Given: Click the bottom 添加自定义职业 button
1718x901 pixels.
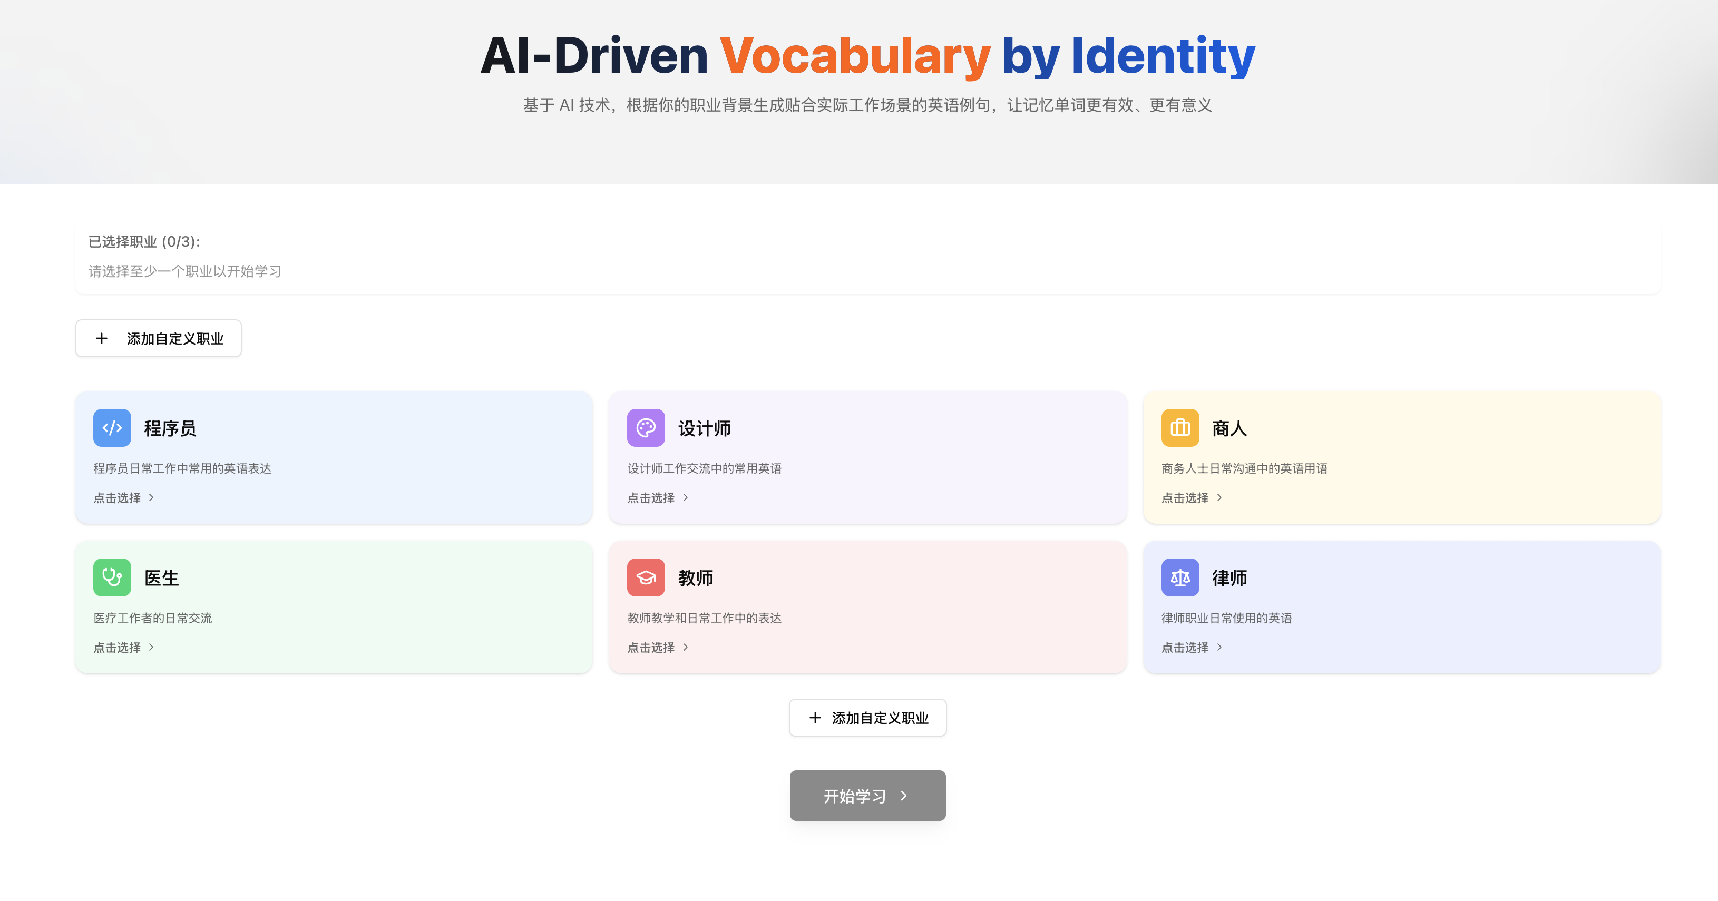Looking at the screenshot, I should point(867,718).
